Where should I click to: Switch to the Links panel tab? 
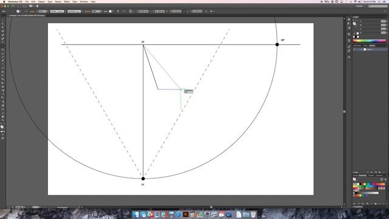pyautogui.click(x=365, y=46)
